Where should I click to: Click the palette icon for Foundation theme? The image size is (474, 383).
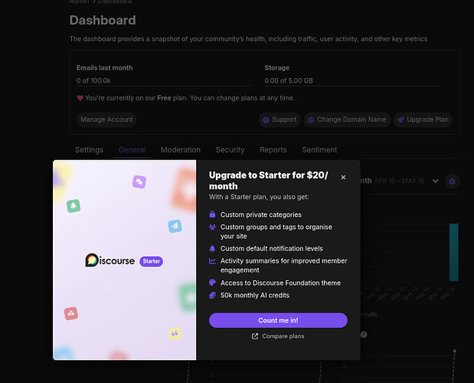[212, 283]
